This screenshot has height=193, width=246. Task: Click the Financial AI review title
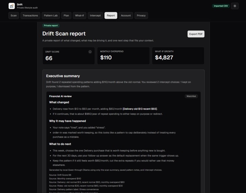pos(60,96)
